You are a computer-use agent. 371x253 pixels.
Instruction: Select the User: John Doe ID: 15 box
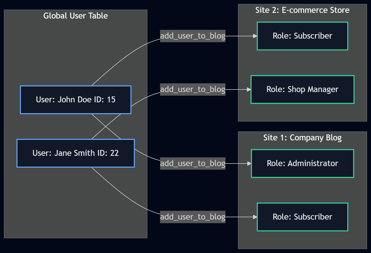pos(75,100)
